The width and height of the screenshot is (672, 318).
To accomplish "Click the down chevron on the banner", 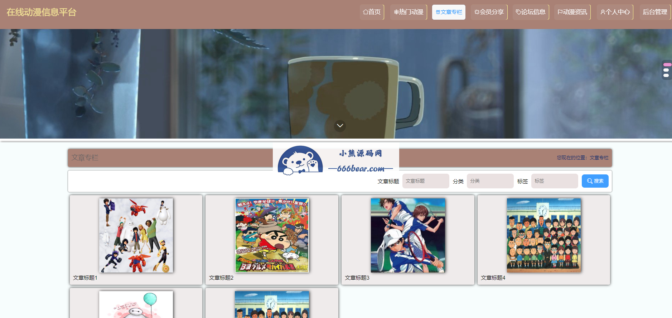I will (340, 126).
